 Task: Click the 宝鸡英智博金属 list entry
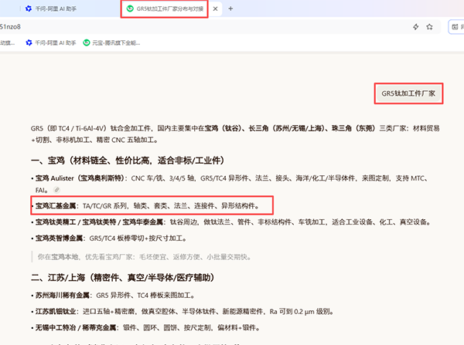click(x=111, y=238)
